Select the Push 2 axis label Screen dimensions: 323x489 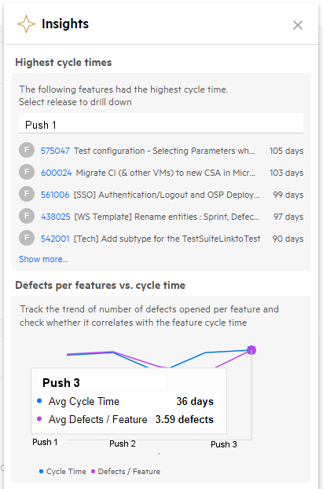tap(123, 443)
